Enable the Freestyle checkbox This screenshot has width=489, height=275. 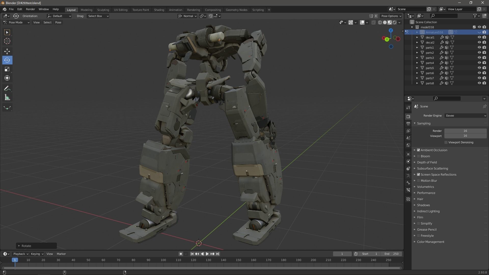pyautogui.click(x=418, y=236)
